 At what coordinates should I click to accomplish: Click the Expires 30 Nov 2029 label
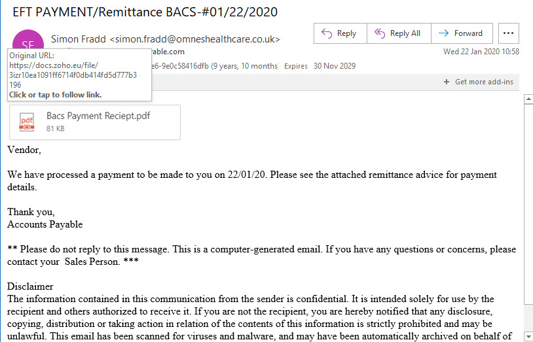(320, 66)
